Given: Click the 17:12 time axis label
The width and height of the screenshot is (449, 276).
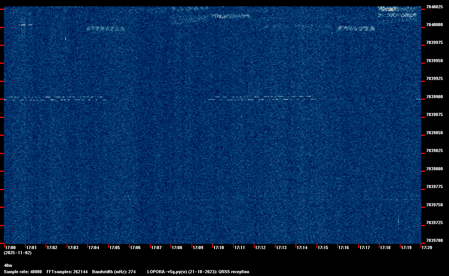Looking at the screenshot, I should pyautogui.click(x=260, y=247).
